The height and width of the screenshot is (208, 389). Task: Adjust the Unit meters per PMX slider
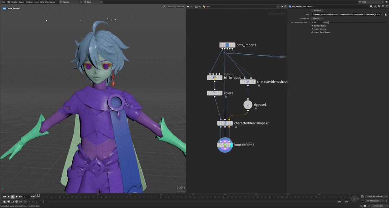(328, 22)
